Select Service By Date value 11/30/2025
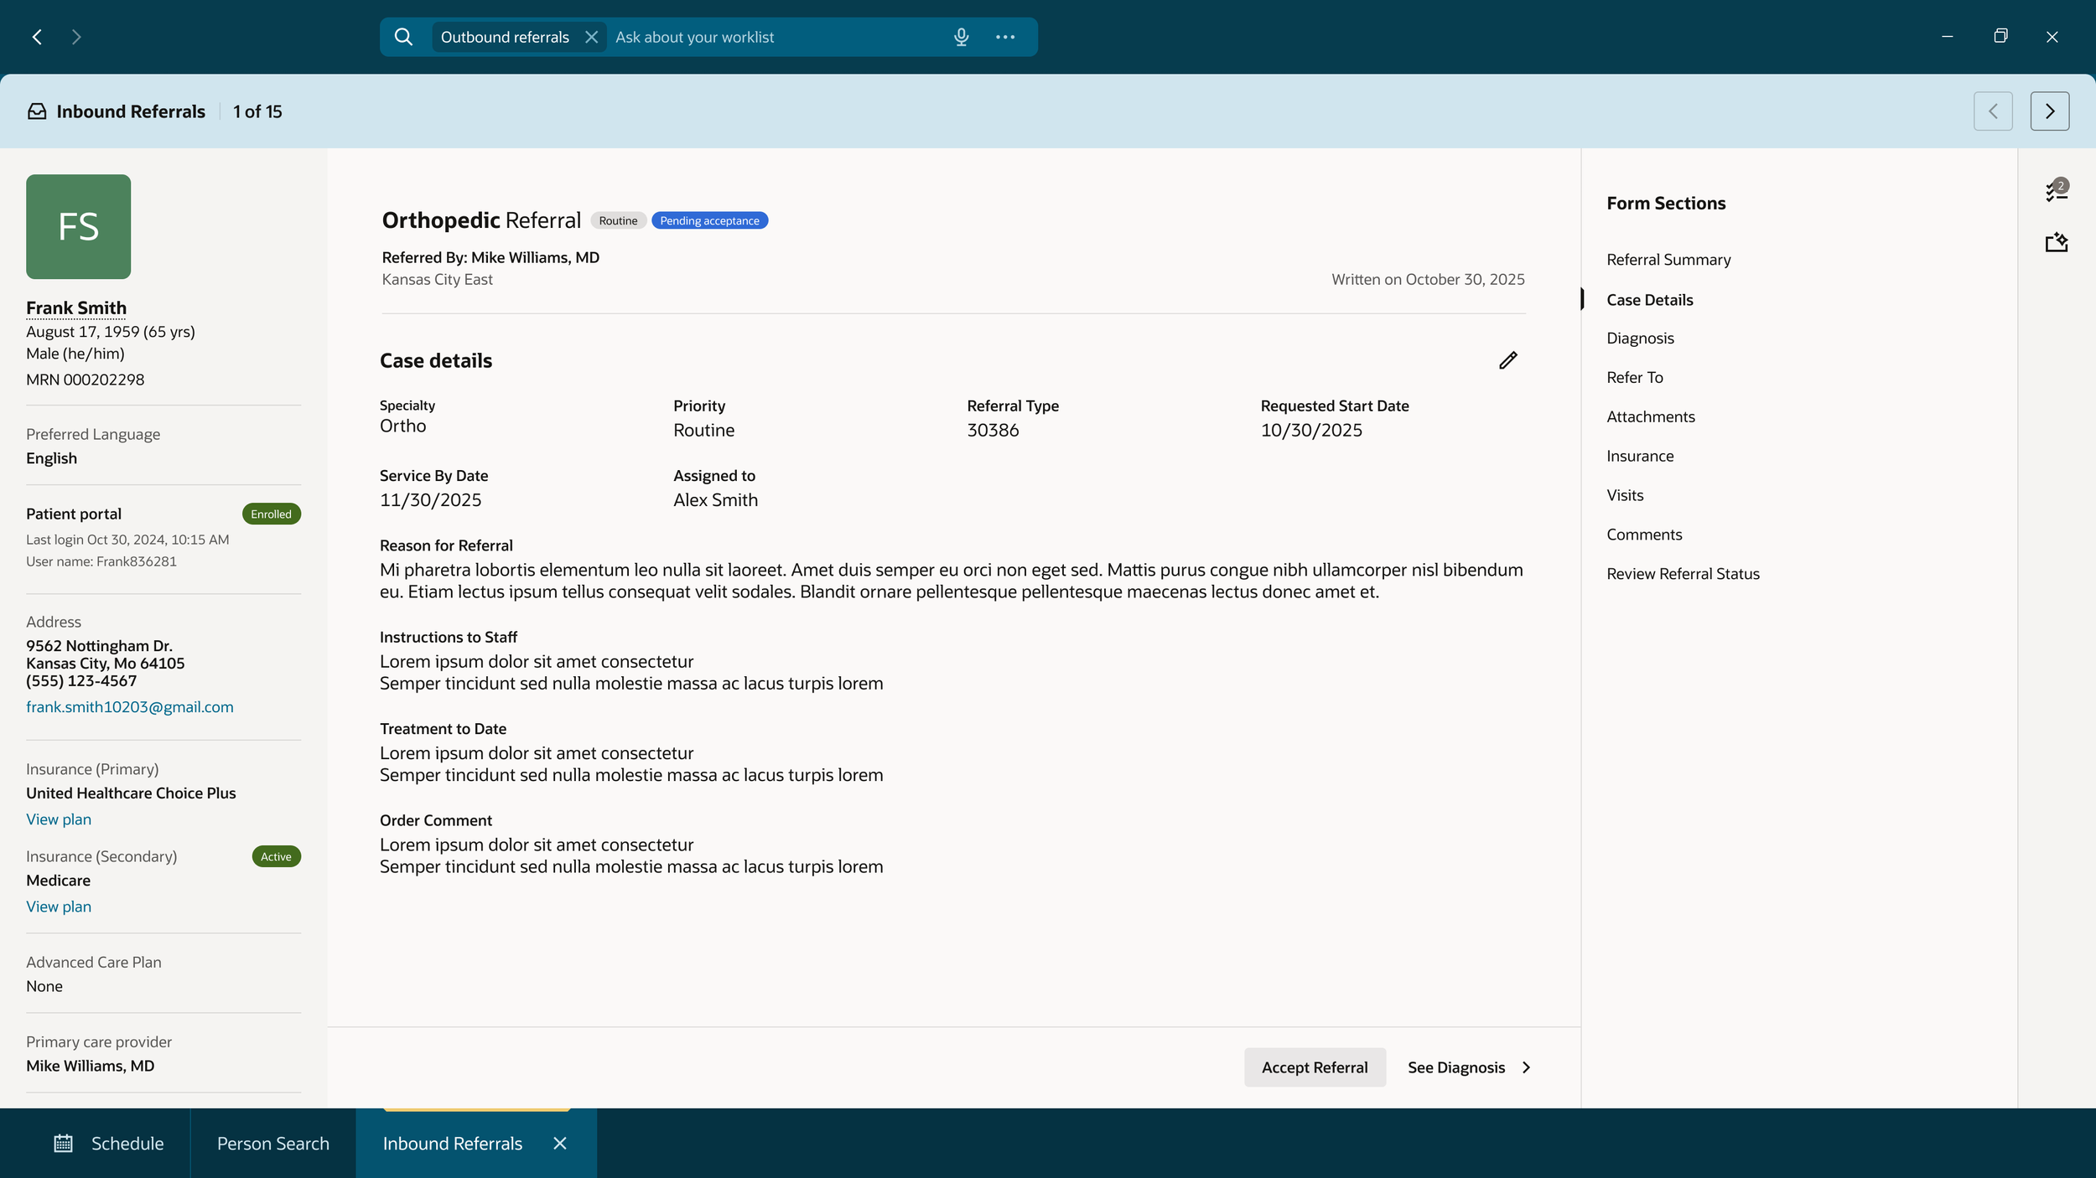Viewport: 2096px width, 1178px height. (430, 500)
